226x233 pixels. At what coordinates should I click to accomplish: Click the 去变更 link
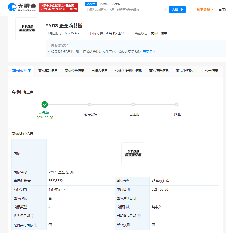[149, 51]
